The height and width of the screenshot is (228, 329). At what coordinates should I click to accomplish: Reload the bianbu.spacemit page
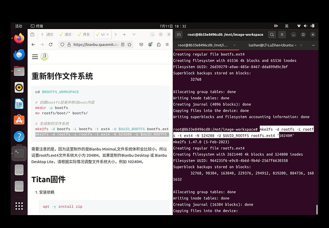tap(51, 44)
